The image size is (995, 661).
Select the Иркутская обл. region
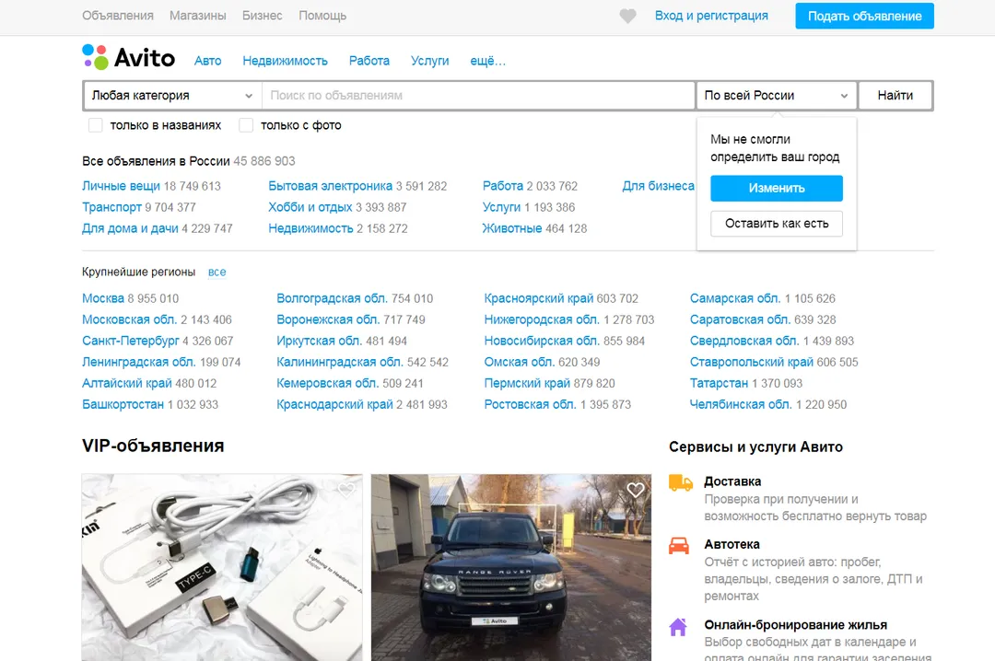point(319,342)
